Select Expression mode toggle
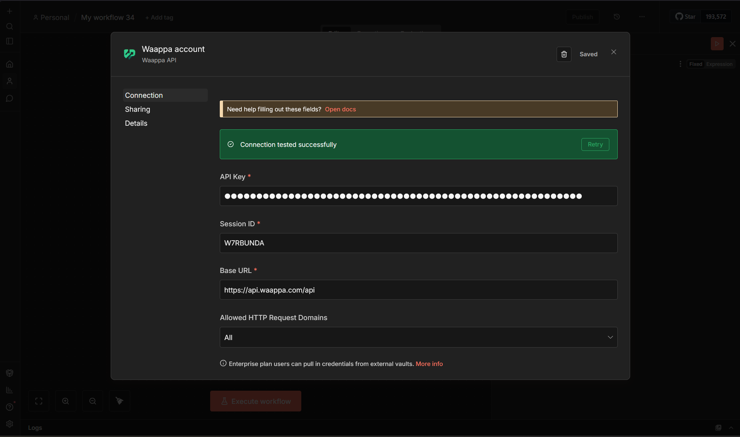The image size is (740, 437). pos(719,64)
